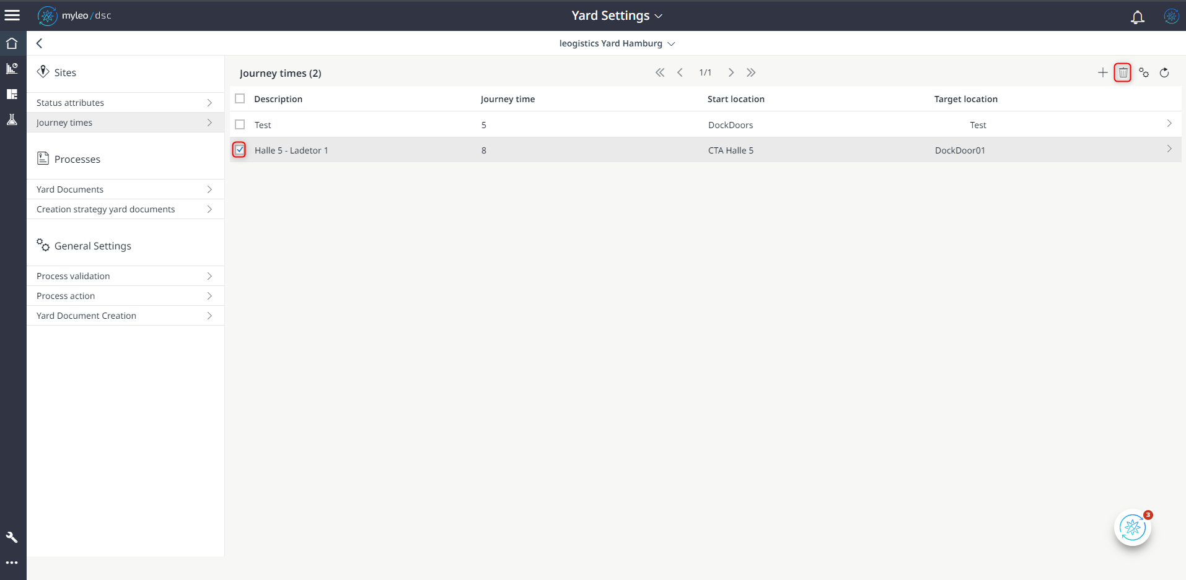
Task: Click the Processes document icon
Action: point(43,158)
